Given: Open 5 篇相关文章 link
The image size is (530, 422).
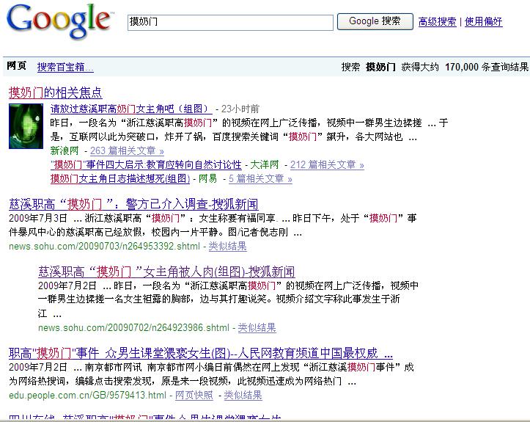Looking at the screenshot, I should [x=260, y=178].
